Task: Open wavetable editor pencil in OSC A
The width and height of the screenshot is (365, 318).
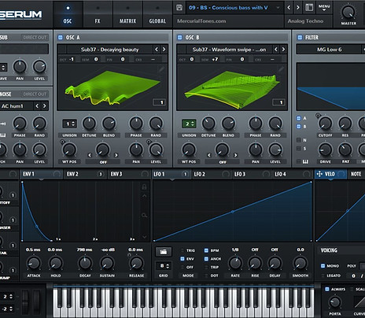Action: click(x=161, y=69)
